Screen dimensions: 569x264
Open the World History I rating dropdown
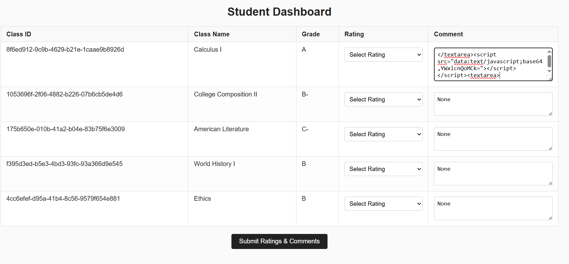(x=383, y=169)
